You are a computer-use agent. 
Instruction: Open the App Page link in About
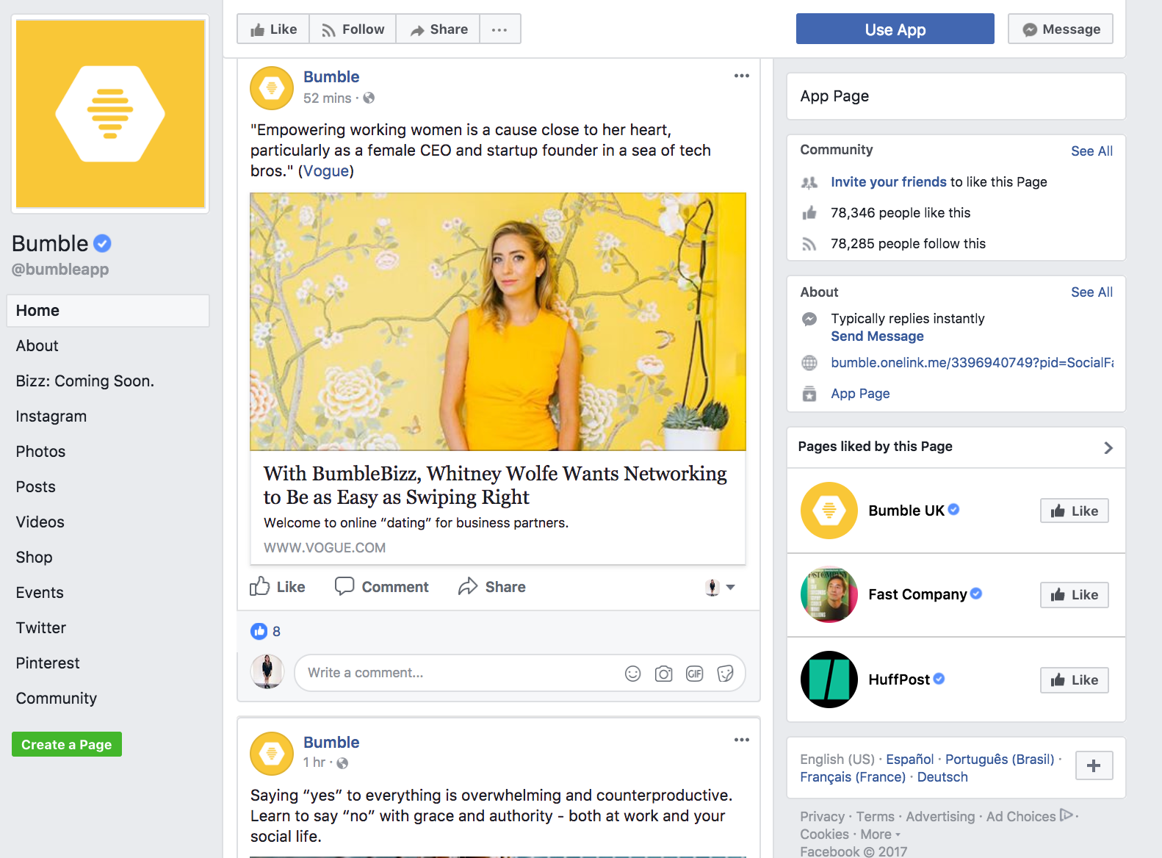pos(860,394)
